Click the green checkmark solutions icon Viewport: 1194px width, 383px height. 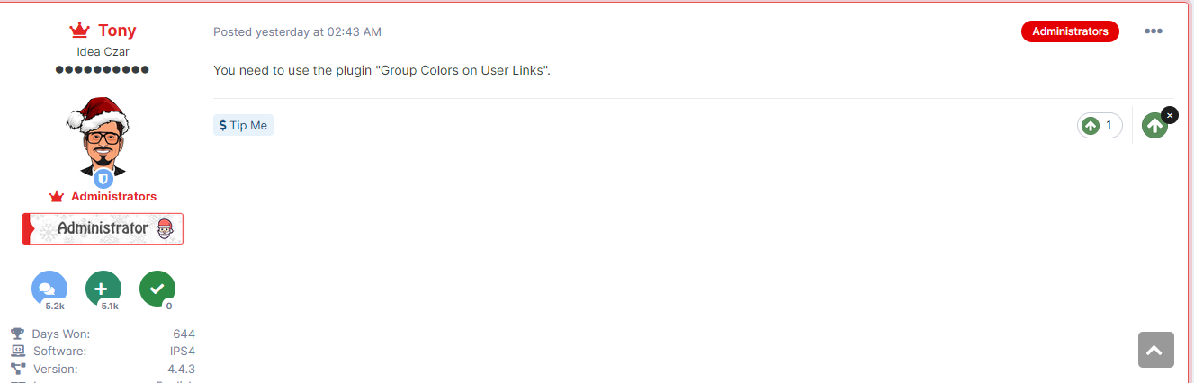[157, 289]
